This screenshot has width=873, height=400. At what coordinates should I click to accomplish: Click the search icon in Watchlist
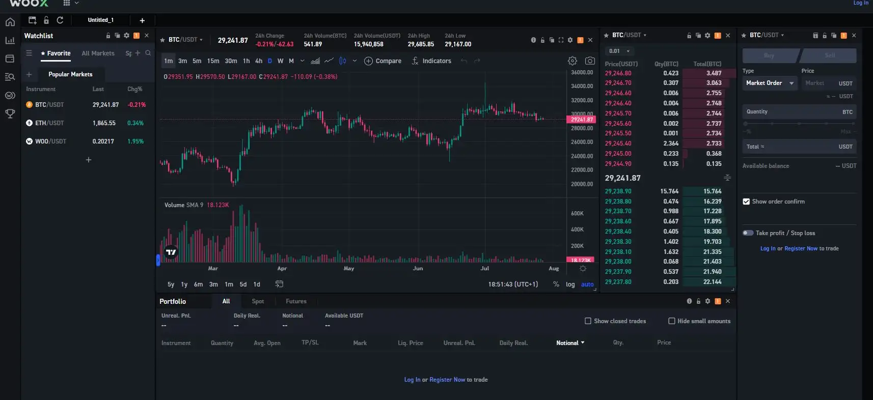[x=148, y=53]
